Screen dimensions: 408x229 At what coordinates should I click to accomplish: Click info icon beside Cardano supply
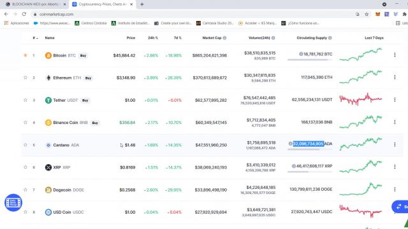(x=291, y=144)
